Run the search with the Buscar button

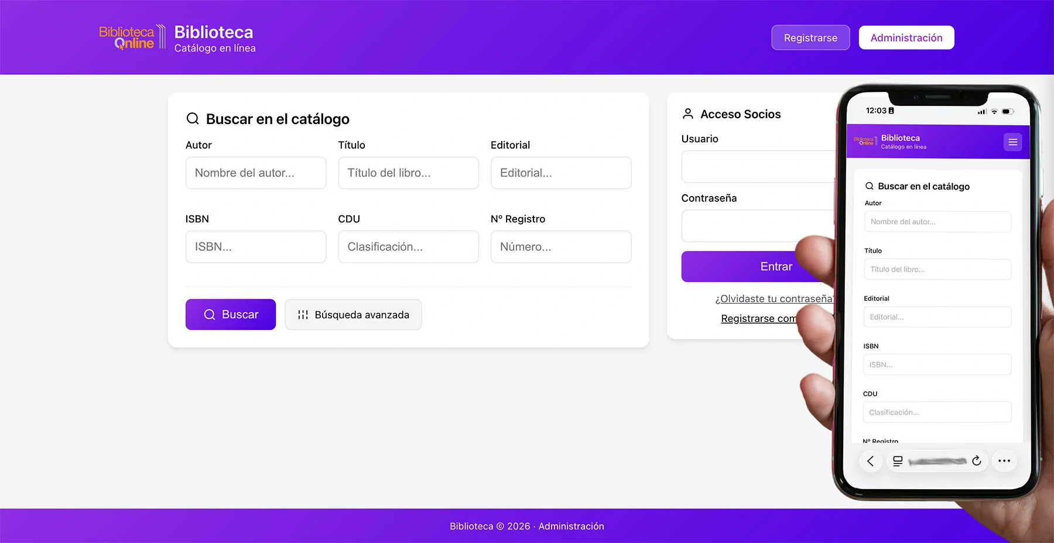point(231,315)
